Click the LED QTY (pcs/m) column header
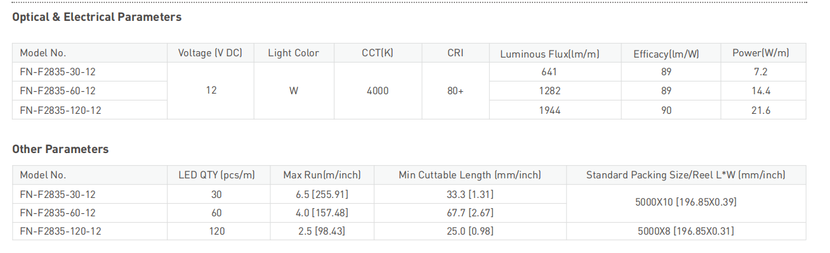The image size is (830, 253). point(216,175)
